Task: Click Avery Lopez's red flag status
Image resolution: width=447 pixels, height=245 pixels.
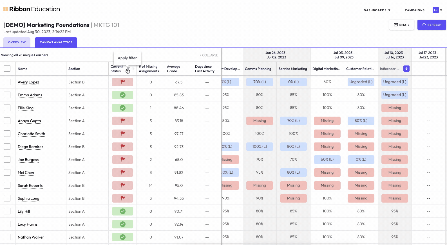Action: click(122, 82)
